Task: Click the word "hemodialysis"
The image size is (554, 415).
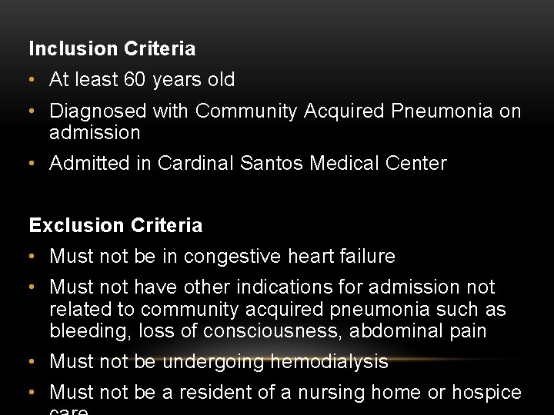Action: pyautogui.click(x=320, y=362)
